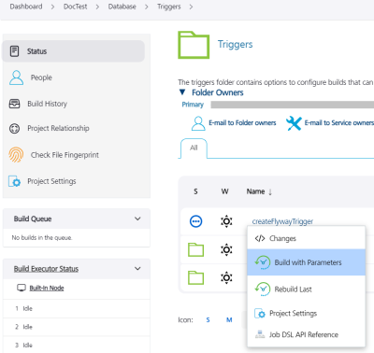Viewport: 374px width, 353px height.
Task: Click the weather icon for createFlywayTrigger
Action: point(226,221)
